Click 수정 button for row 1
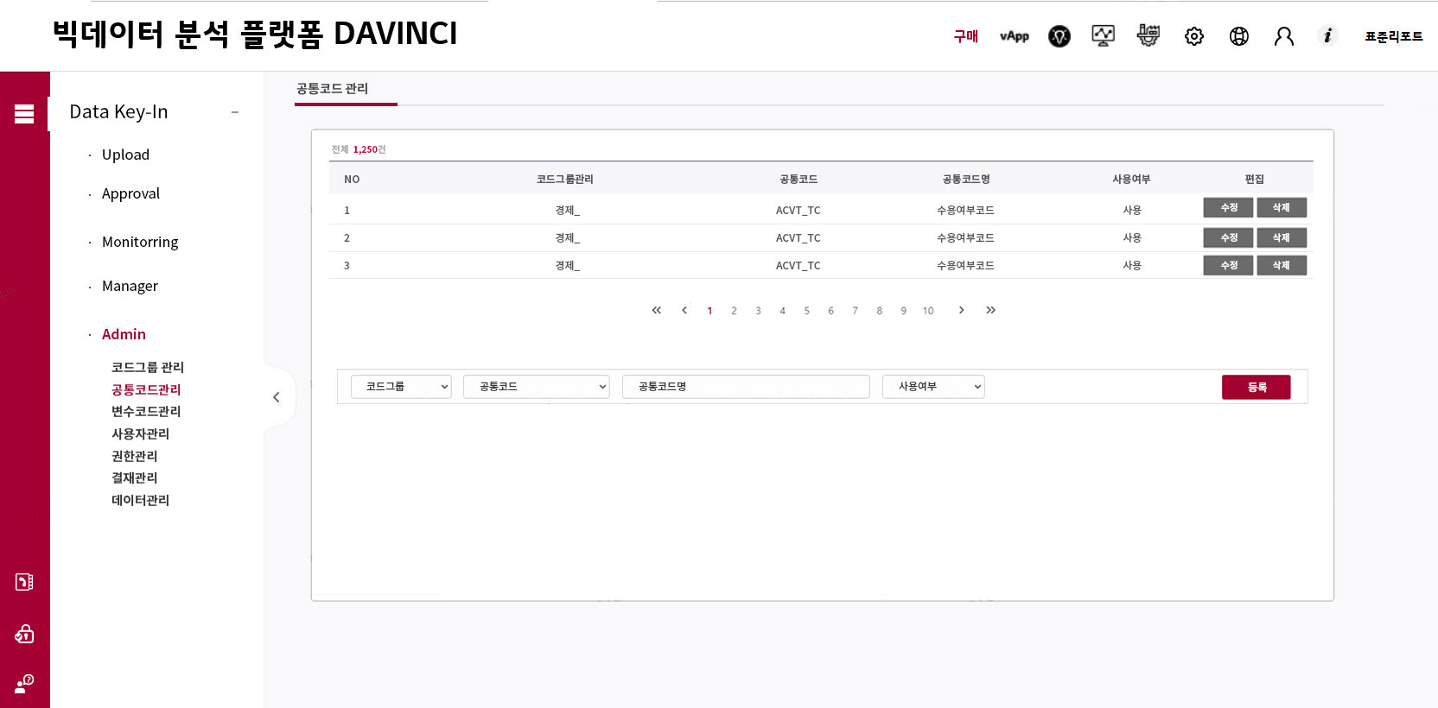The image size is (1438, 708). [x=1228, y=207]
